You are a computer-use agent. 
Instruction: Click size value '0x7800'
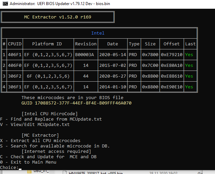[x=150, y=55]
